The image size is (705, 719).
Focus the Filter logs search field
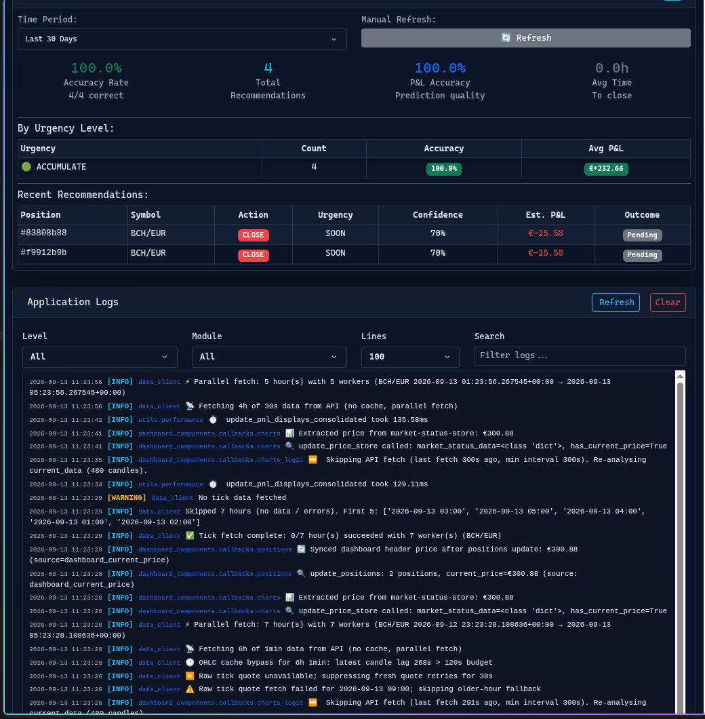pyautogui.click(x=580, y=356)
